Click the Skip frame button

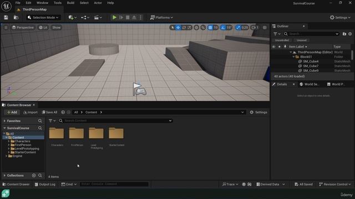point(121,17)
